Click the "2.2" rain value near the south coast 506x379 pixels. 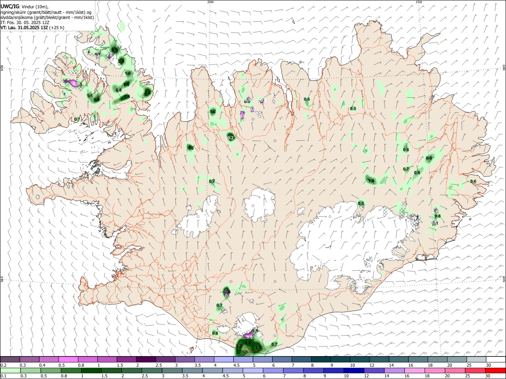tap(239, 346)
